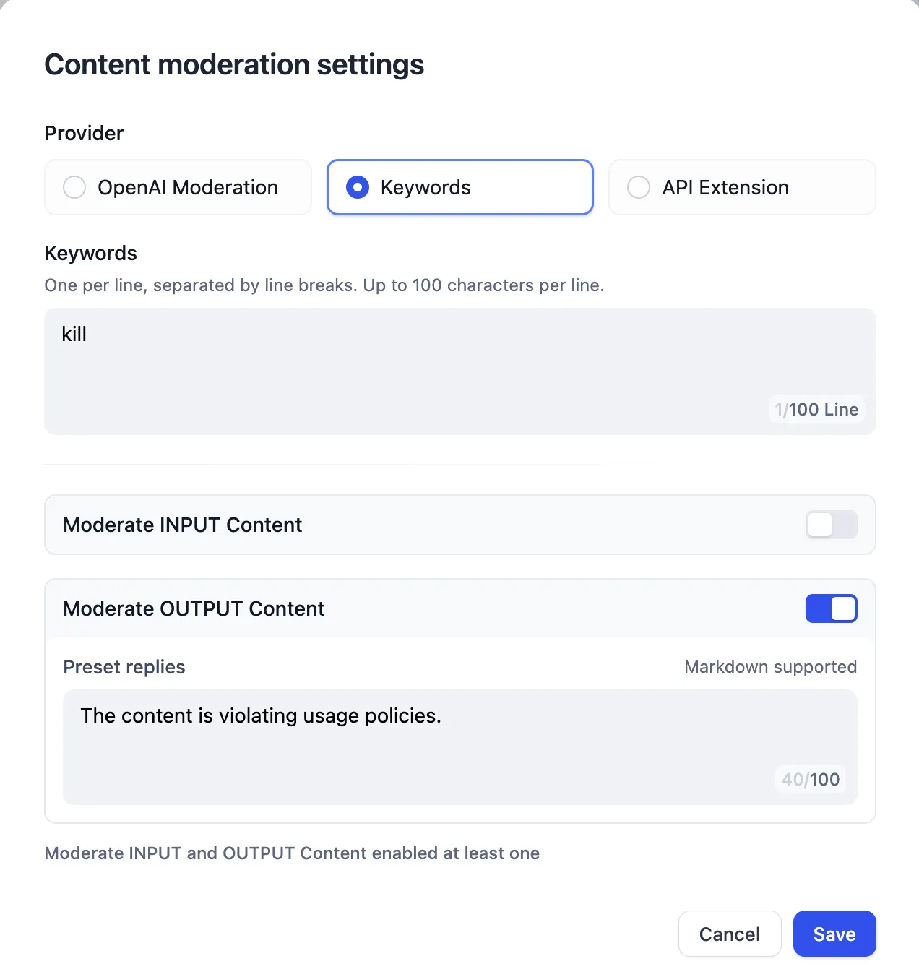
Task: Click the "Keywords" section heading above the hint
Action: [90, 253]
